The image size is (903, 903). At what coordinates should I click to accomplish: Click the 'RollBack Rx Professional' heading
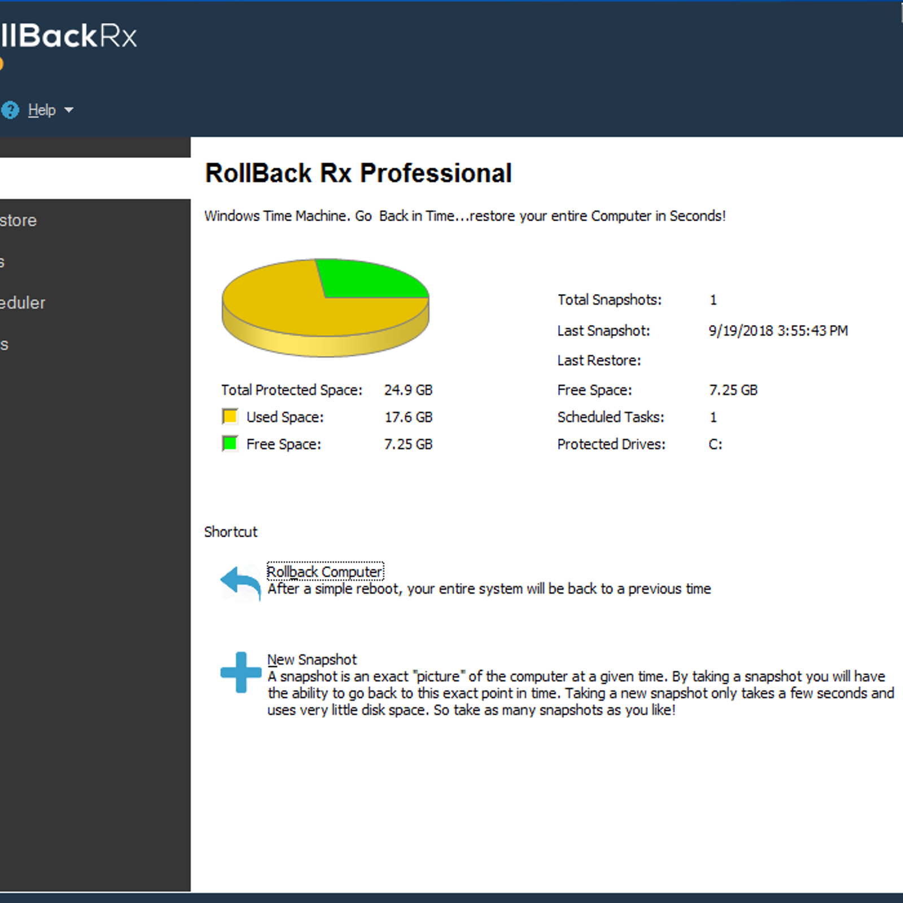[x=358, y=173]
